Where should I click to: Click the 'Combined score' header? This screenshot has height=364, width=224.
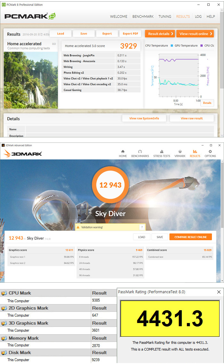[x=157, y=250]
